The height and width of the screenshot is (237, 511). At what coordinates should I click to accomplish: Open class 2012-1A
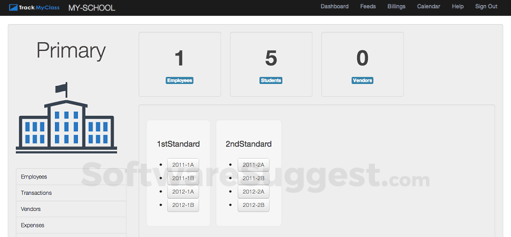point(183,192)
